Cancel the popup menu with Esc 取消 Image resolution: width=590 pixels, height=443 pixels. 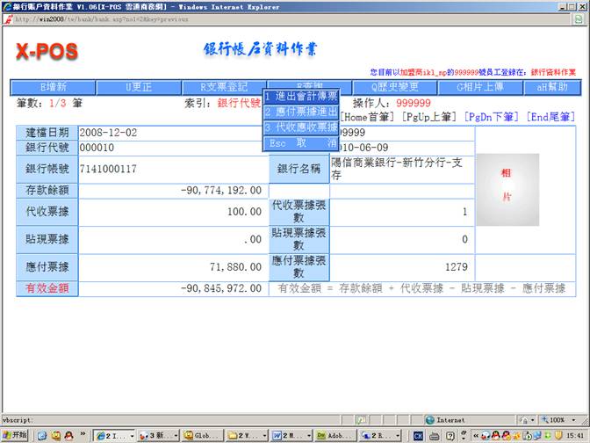pyautogui.click(x=301, y=142)
